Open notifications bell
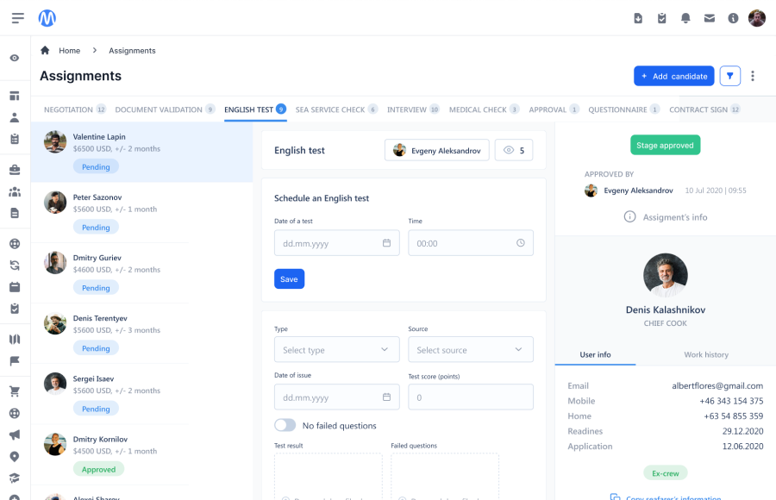 [x=685, y=18]
